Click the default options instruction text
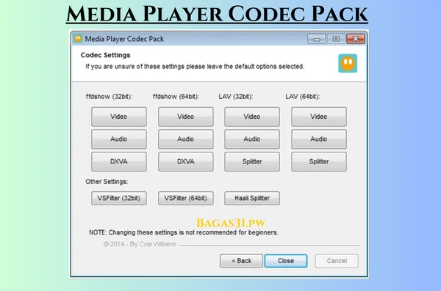 click(195, 67)
